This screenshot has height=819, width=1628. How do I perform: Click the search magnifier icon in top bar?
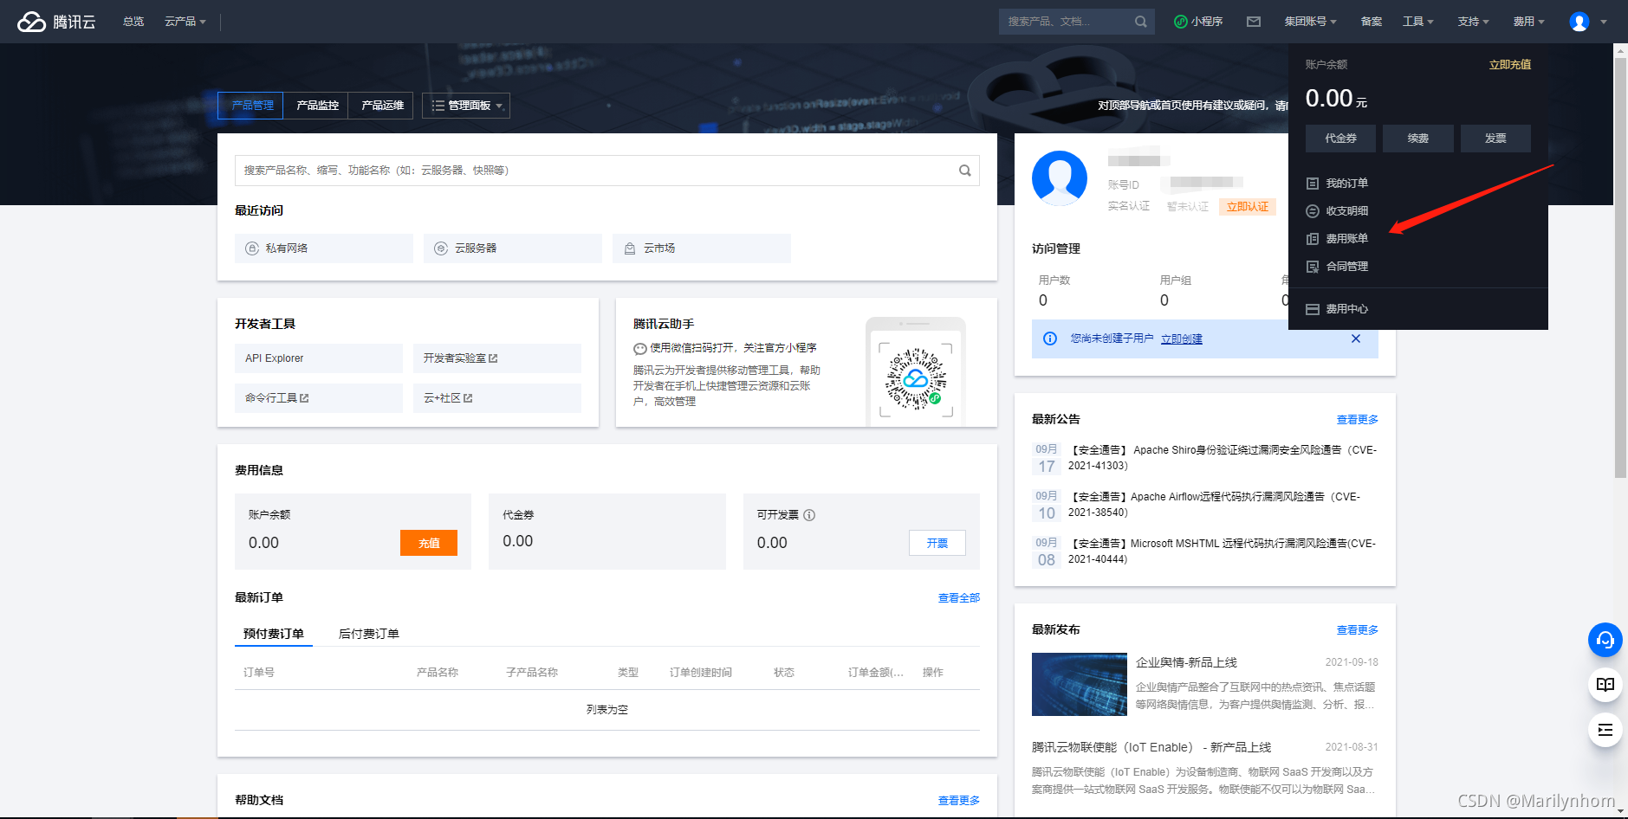(1140, 22)
